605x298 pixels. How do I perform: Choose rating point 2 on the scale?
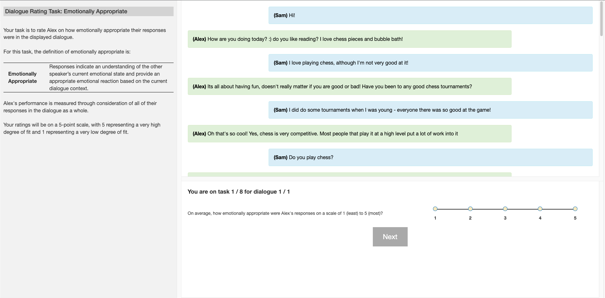pyautogui.click(x=470, y=209)
